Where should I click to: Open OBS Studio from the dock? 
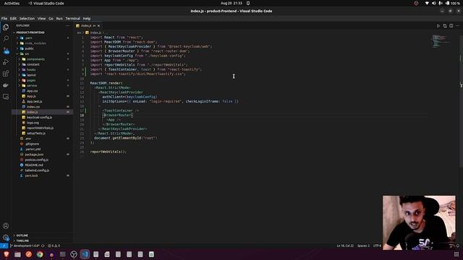(74, 254)
